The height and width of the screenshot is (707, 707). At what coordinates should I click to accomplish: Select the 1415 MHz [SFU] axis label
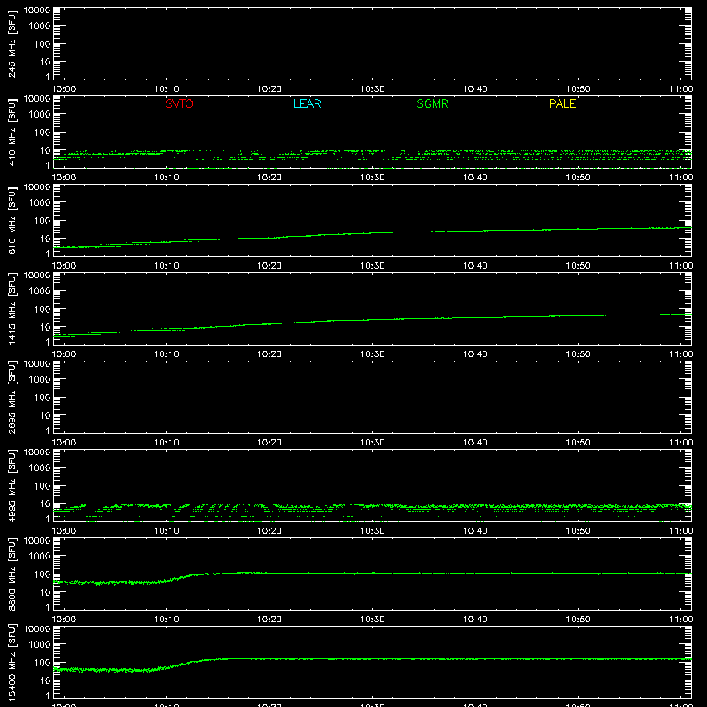[12, 308]
